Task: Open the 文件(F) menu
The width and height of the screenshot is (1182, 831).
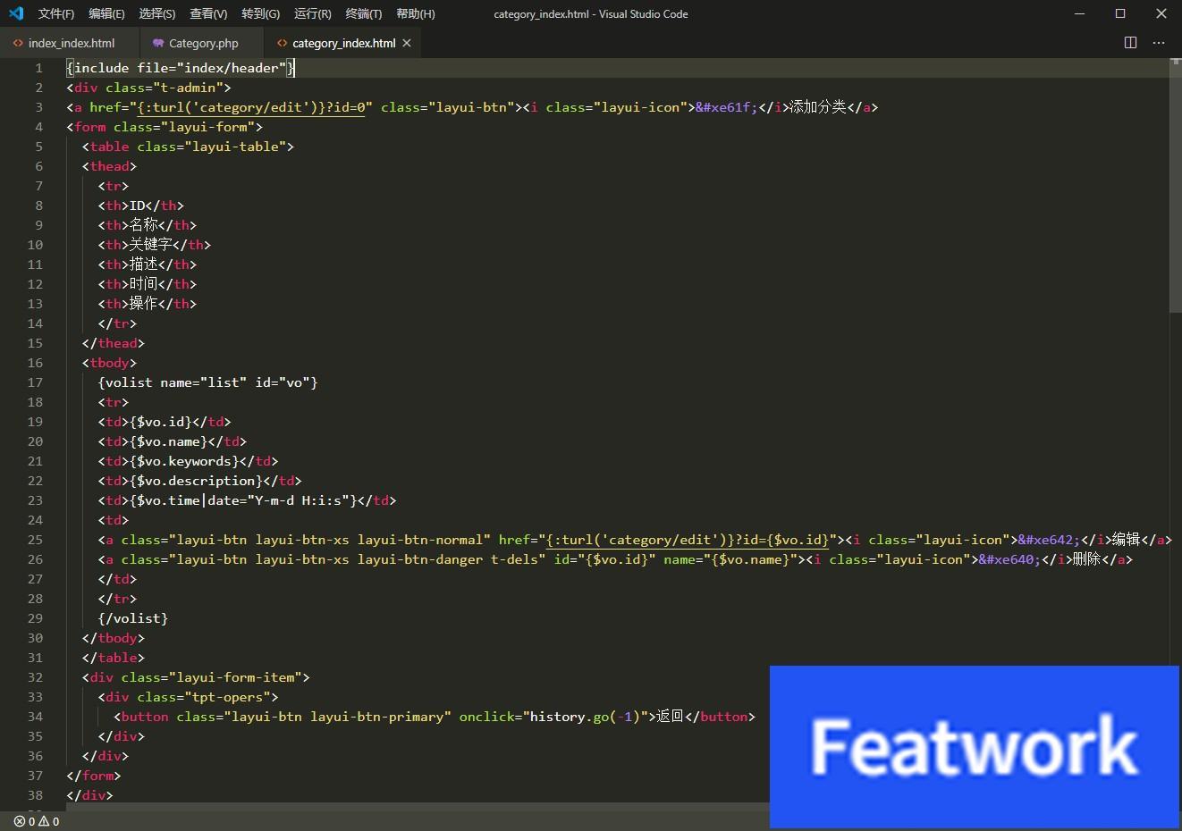Action: tap(56, 13)
